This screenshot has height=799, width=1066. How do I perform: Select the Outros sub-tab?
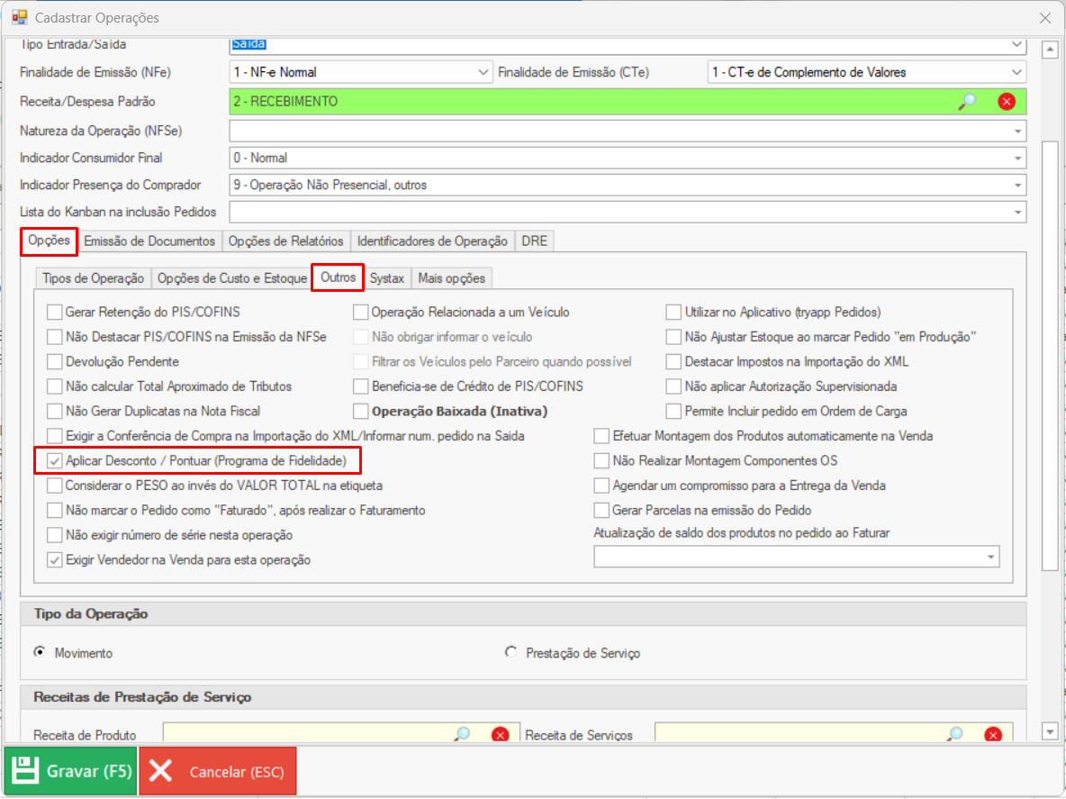338,277
